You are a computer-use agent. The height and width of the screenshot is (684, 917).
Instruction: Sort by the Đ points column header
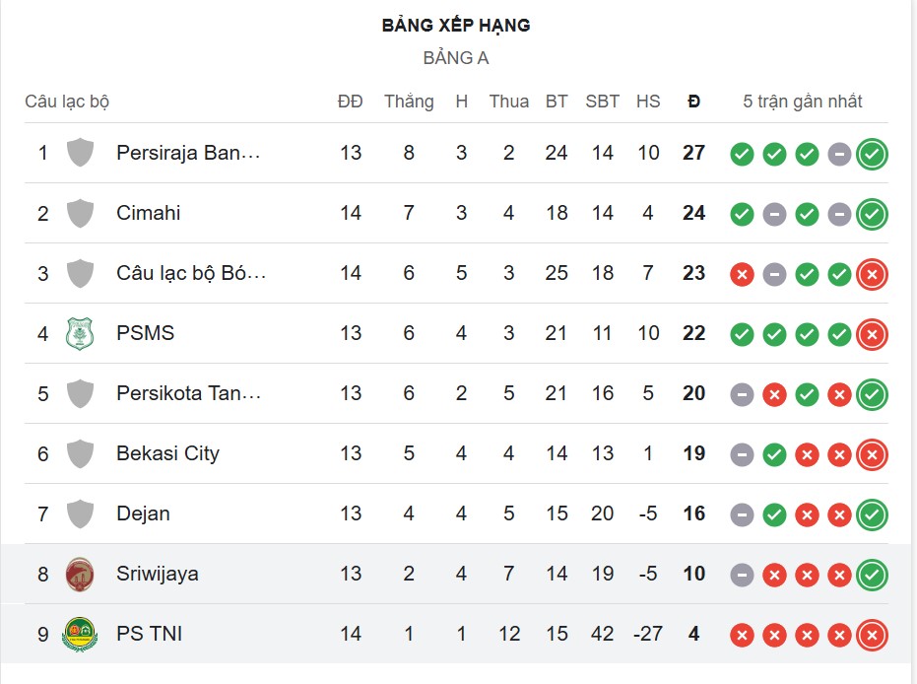[x=694, y=101]
